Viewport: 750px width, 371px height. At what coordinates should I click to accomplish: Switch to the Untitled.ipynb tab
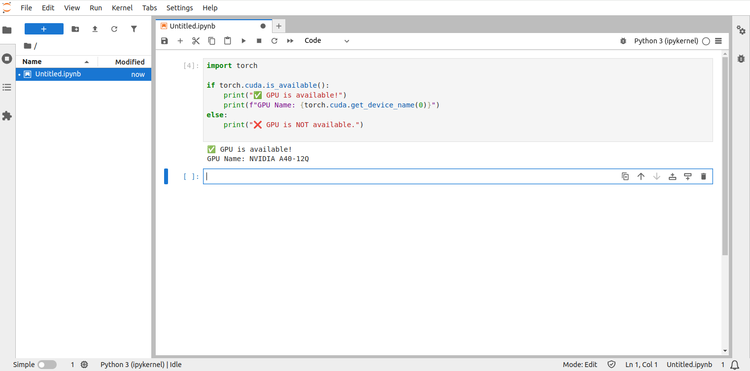coord(193,26)
